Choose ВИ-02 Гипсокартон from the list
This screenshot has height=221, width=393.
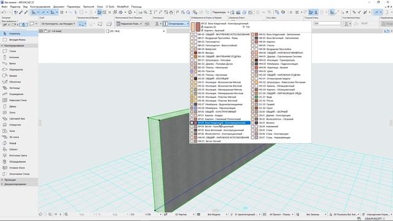[x=220, y=42]
